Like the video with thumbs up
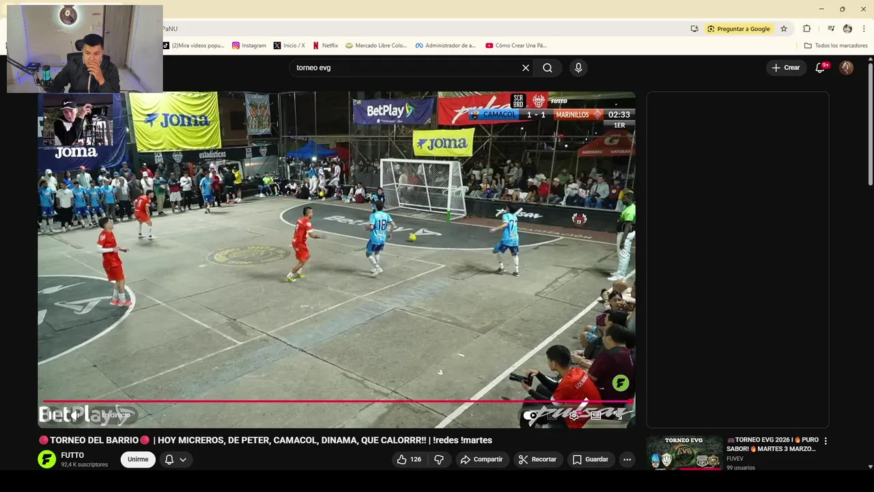Viewport: 874px width, 492px height. click(409, 459)
